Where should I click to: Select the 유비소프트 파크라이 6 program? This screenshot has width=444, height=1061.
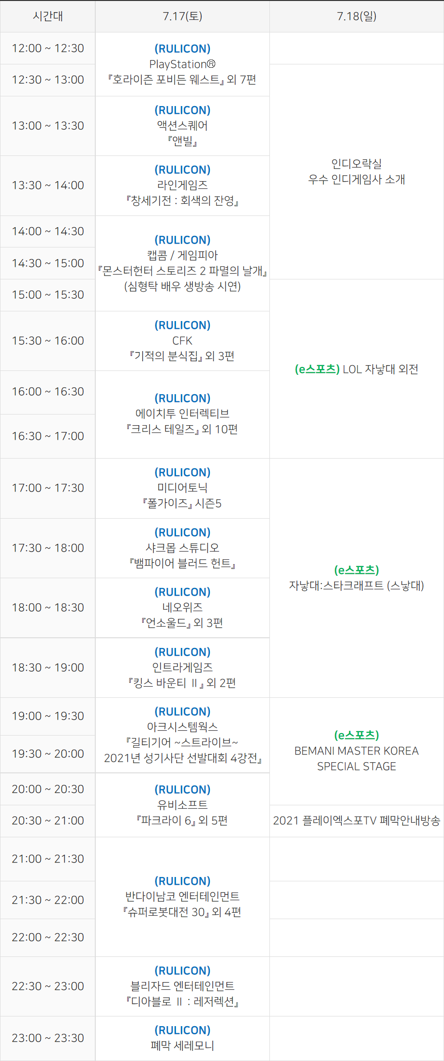182,805
